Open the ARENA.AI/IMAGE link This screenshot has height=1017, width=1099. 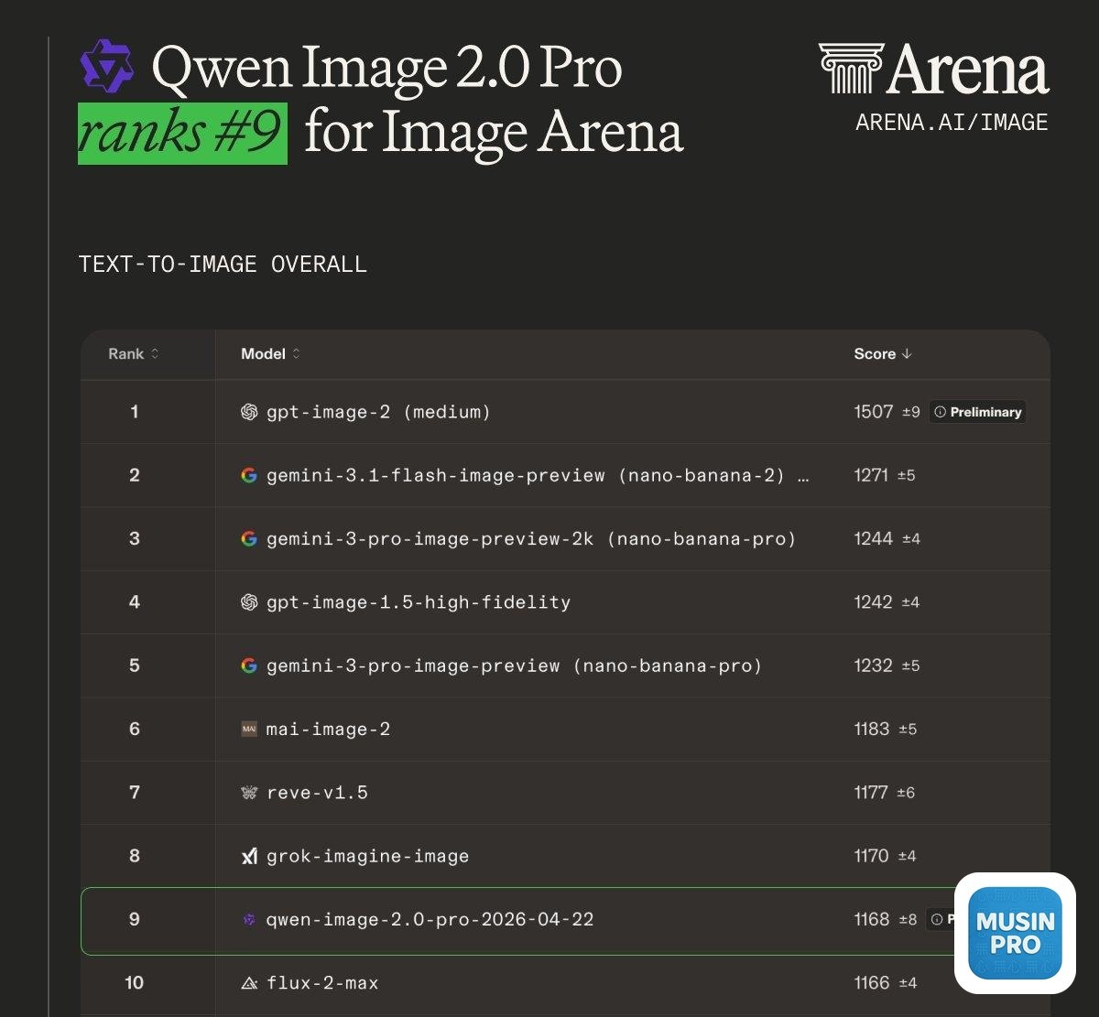952,123
